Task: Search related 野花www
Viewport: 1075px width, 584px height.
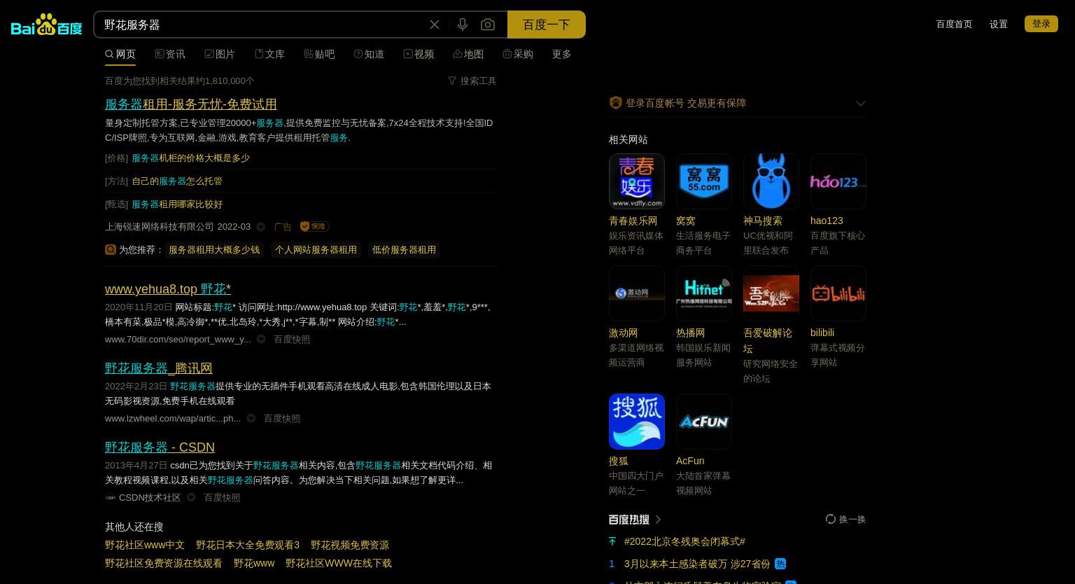Action: [254, 563]
